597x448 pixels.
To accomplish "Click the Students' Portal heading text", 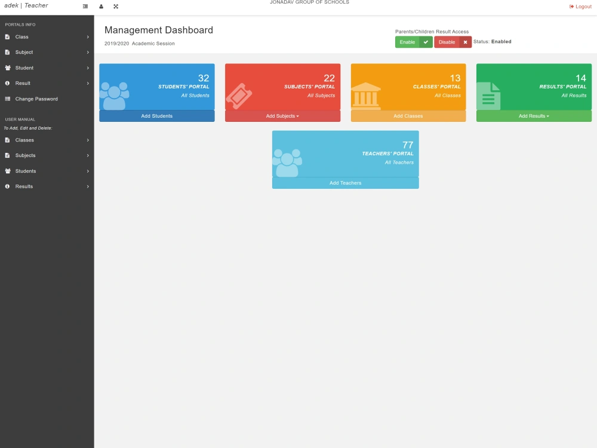I will click(183, 87).
